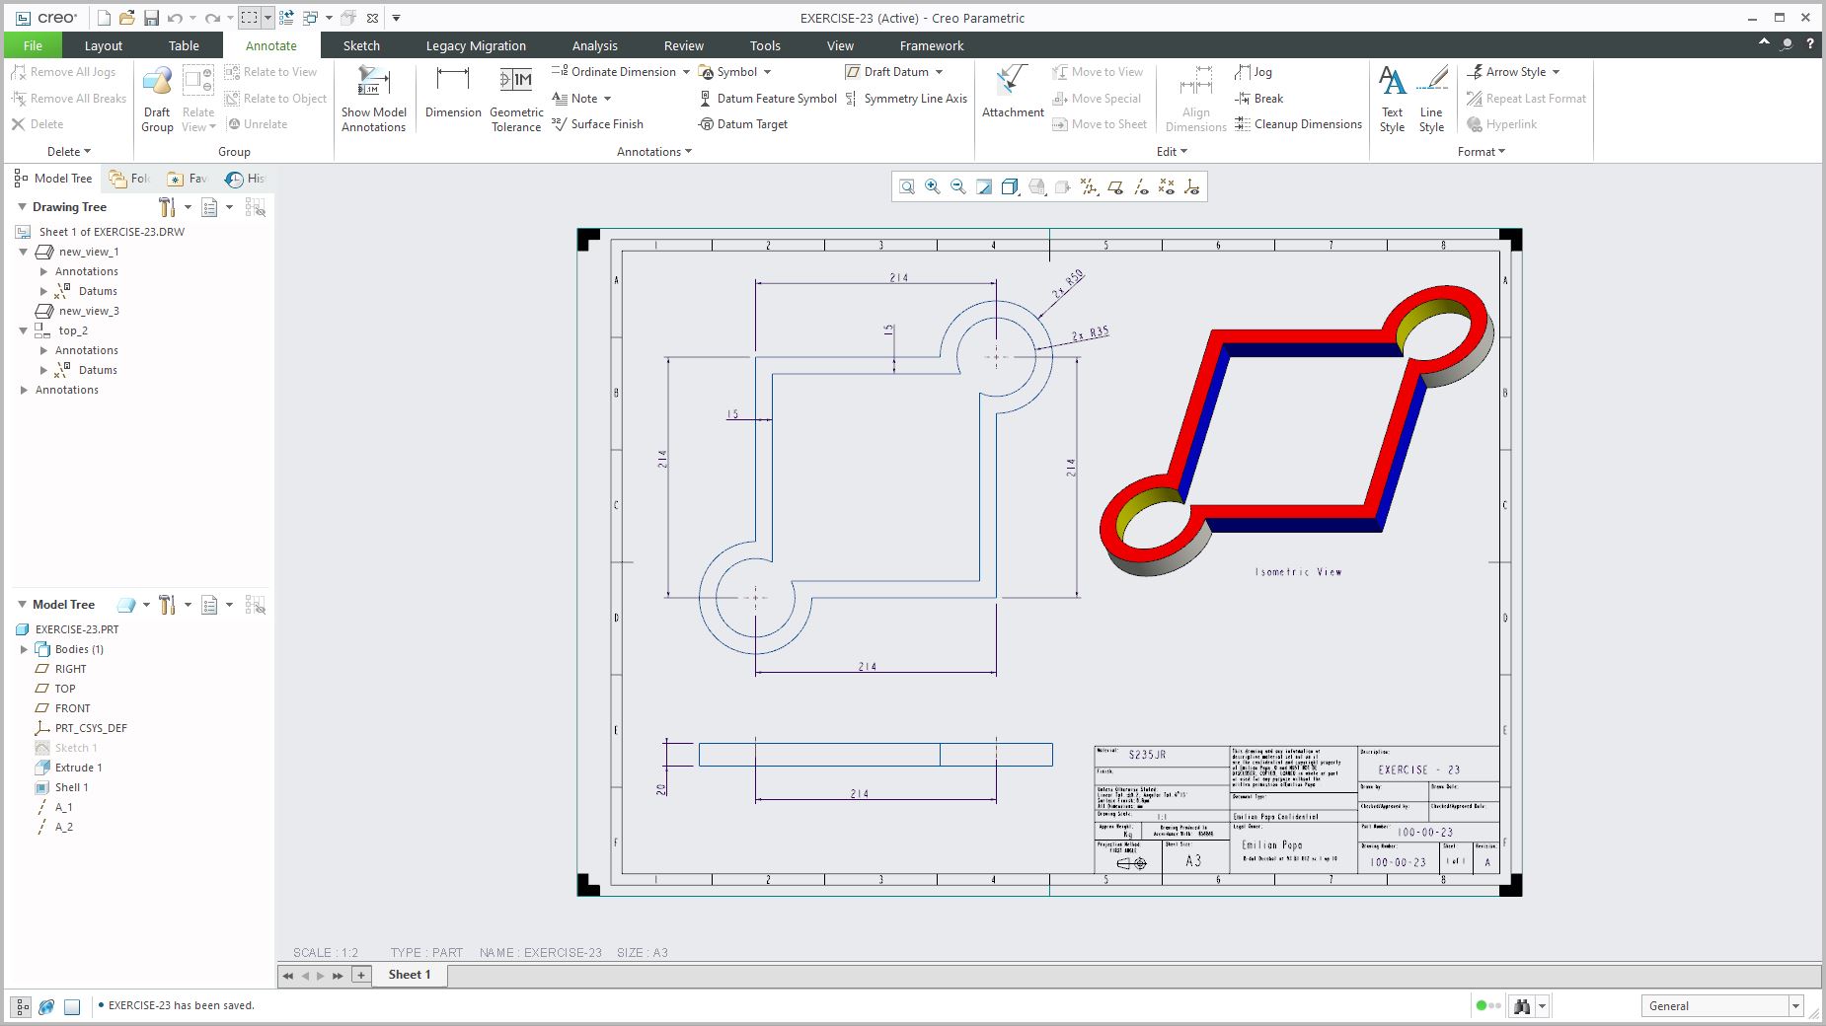
Task: Toggle coordinate system display visibility
Action: tap(1191, 187)
